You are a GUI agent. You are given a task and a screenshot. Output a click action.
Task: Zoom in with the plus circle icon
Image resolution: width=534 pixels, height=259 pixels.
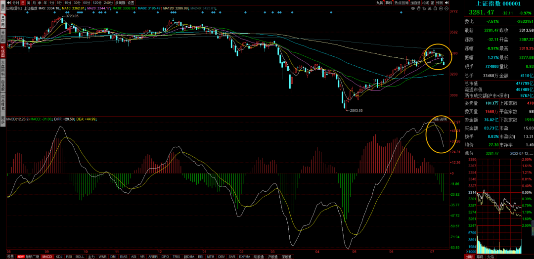(441, 8)
